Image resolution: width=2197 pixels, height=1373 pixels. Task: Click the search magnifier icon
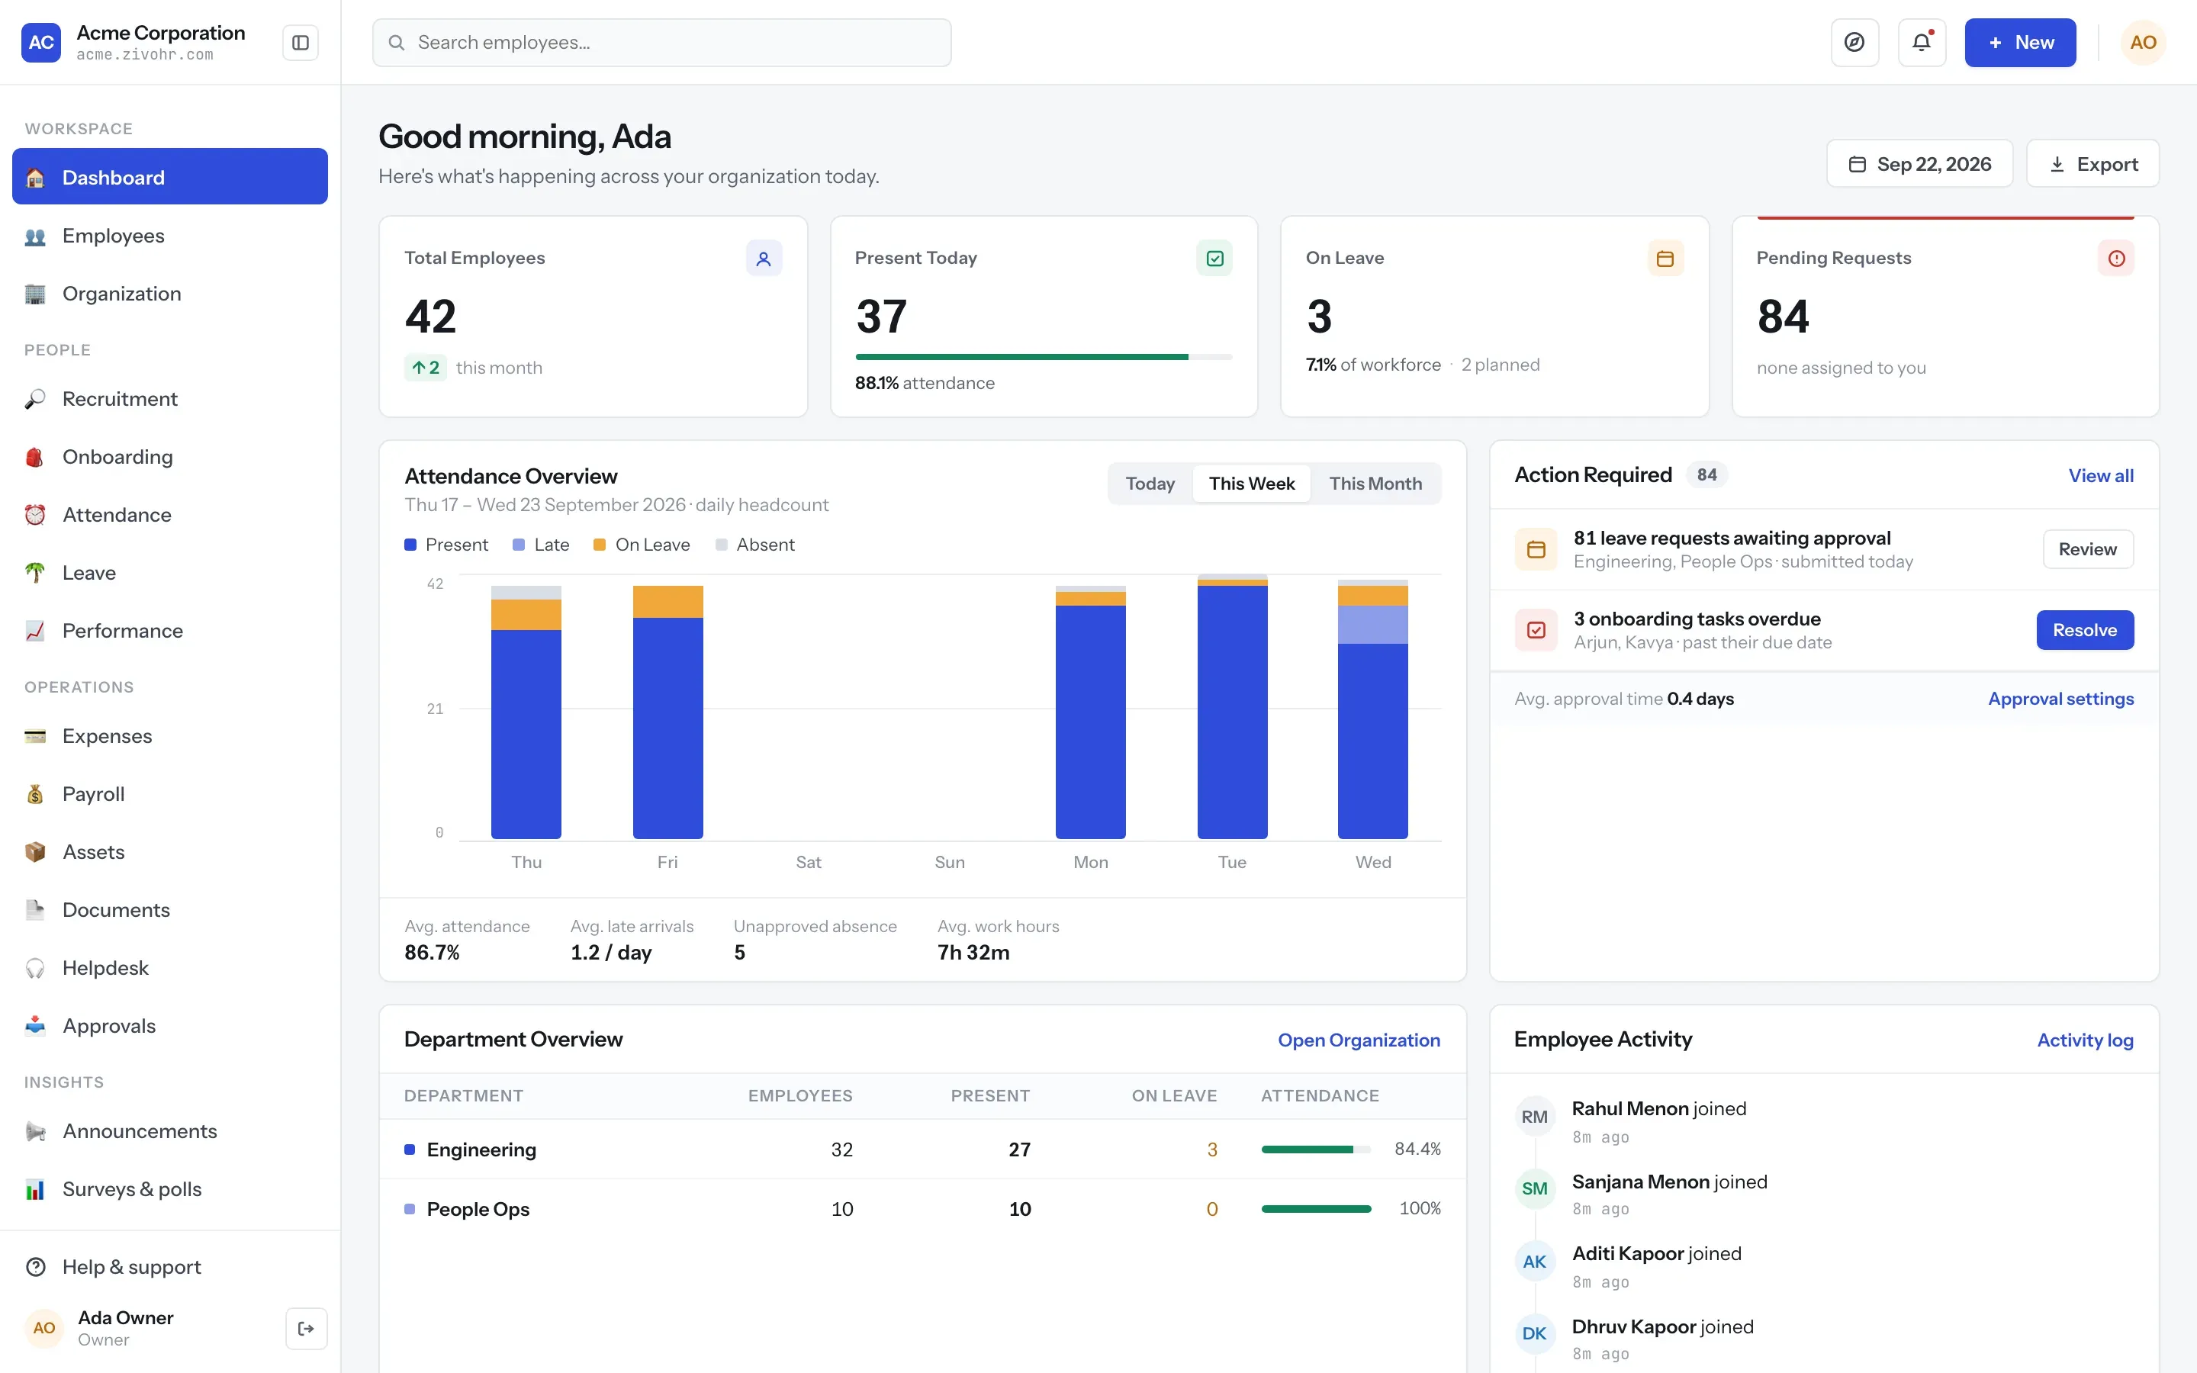397,43
